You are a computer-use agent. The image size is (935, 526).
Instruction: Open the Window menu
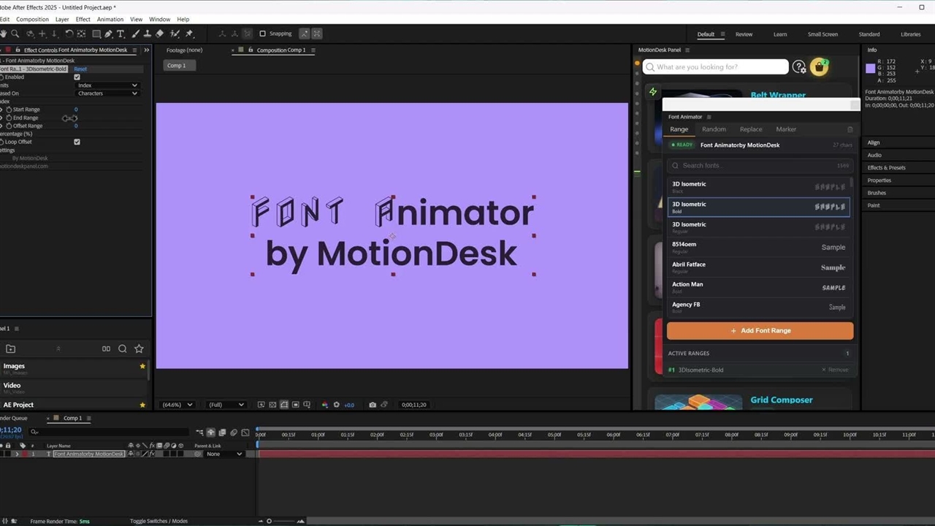click(x=159, y=19)
